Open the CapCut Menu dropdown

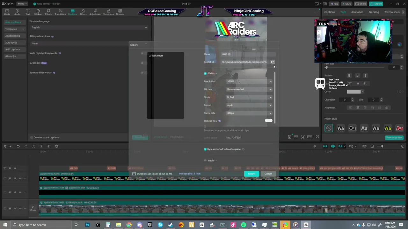click(22, 3)
